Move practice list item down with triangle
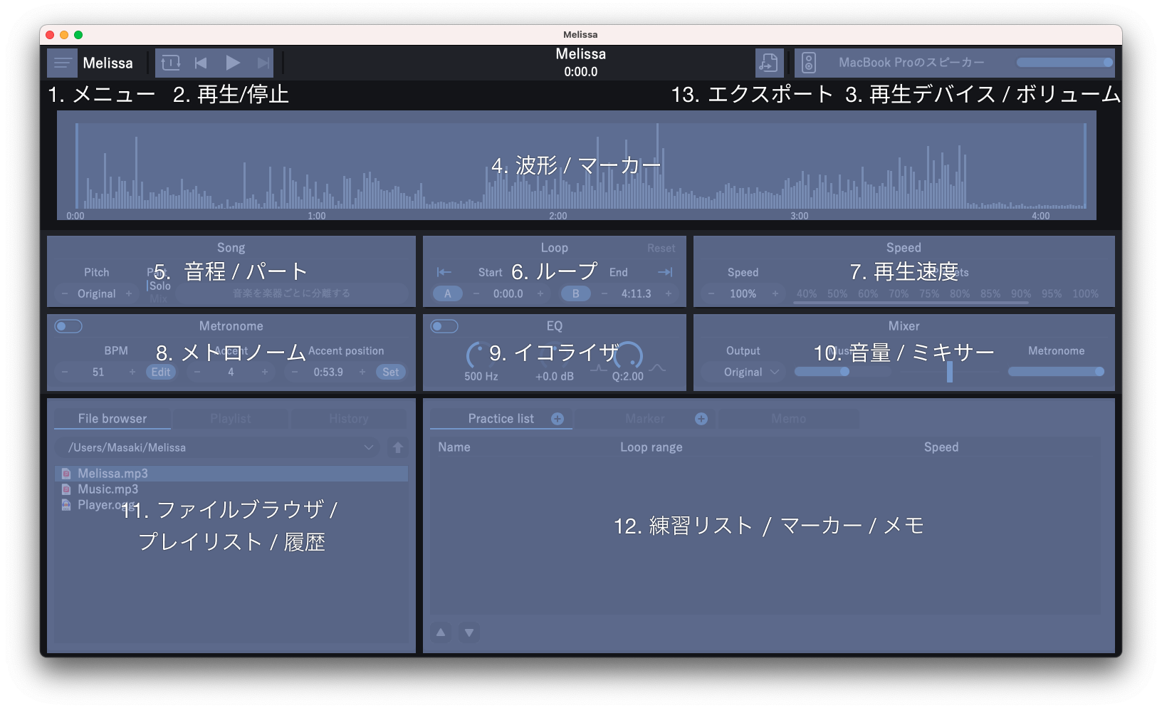The image size is (1162, 708). [469, 632]
